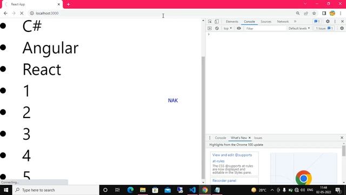Click the address bar URL localhost:3000
346x195 pixels.
[x=47, y=13]
